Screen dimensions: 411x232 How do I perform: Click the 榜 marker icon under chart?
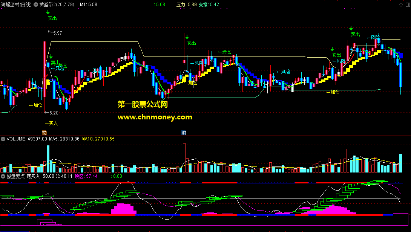tap(44, 133)
